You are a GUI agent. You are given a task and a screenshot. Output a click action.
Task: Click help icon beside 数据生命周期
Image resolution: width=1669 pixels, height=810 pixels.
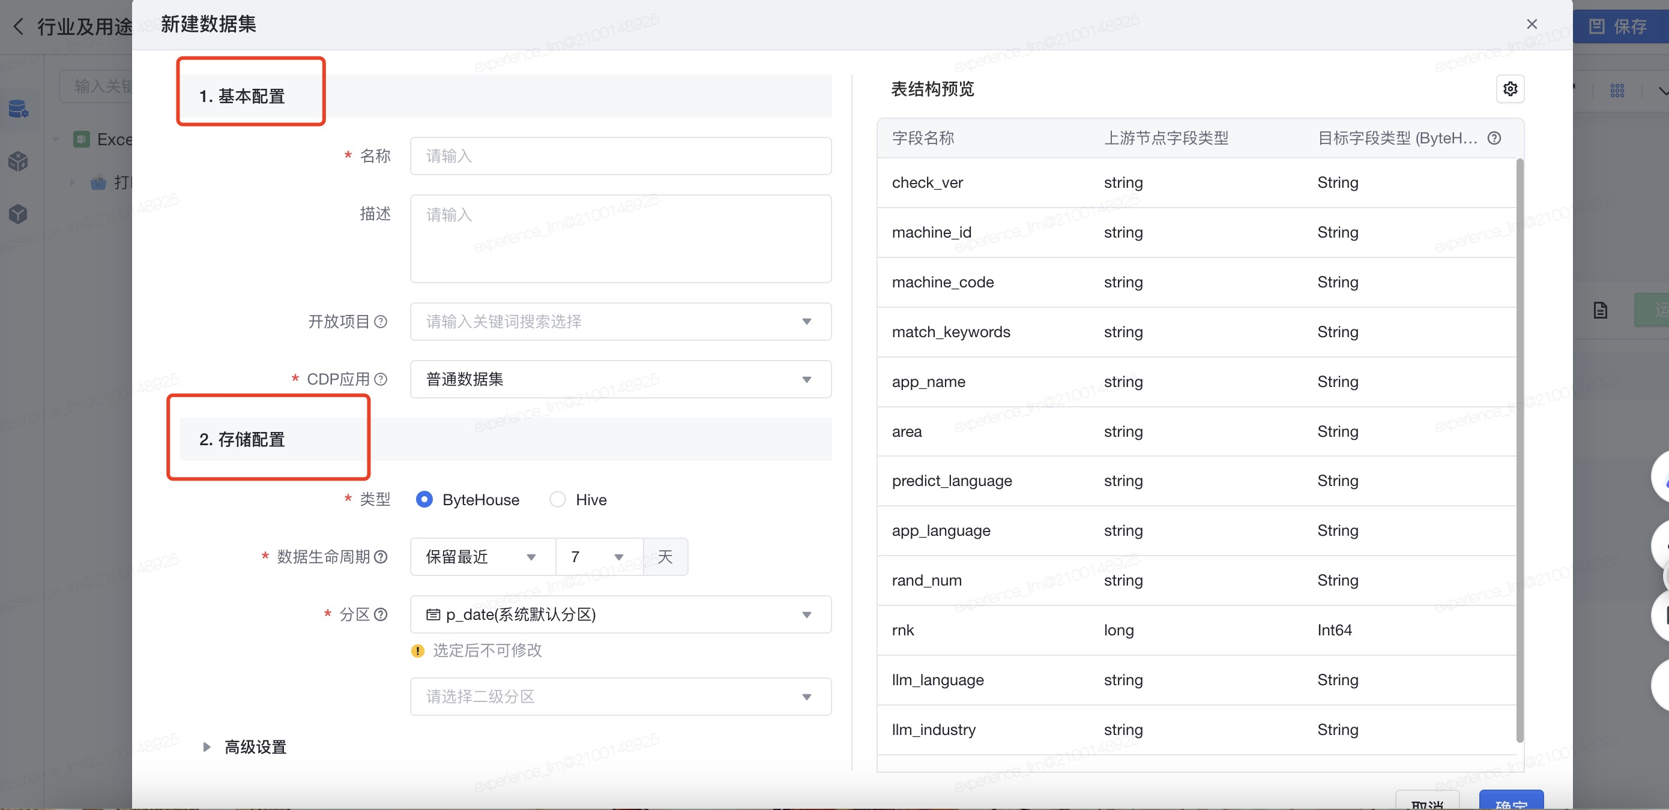[x=381, y=557]
